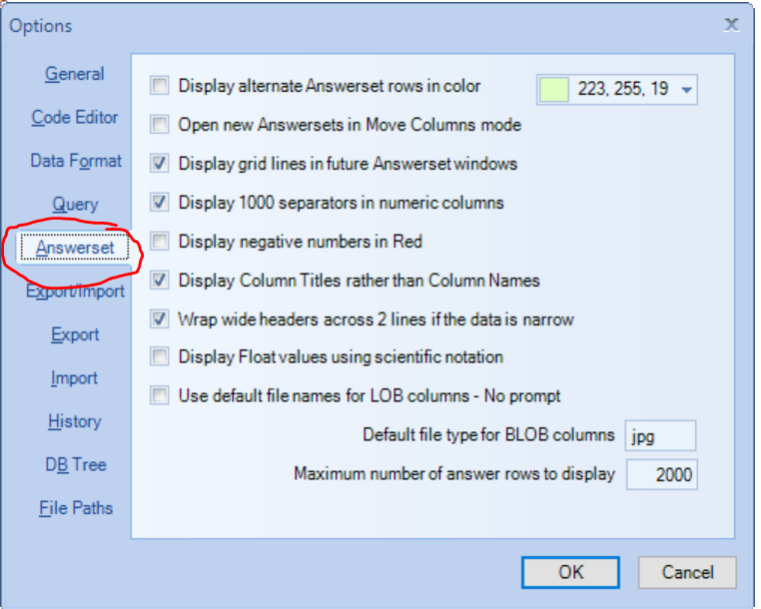
Task: Expand the row color dropdown arrow
Action: point(686,90)
